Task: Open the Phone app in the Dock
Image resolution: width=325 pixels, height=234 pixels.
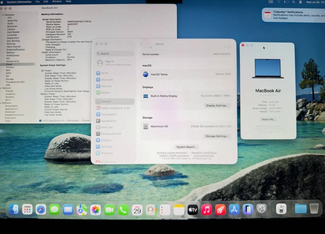Action: pos(123,210)
